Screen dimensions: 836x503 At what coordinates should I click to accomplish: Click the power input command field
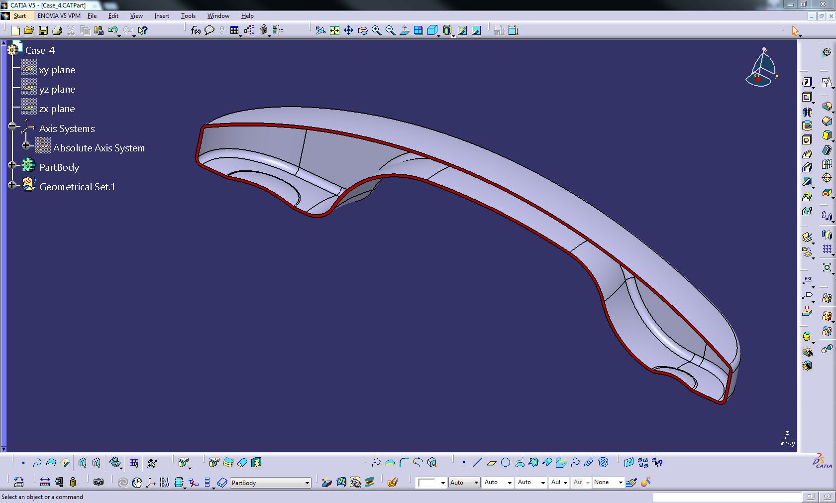[727, 497]
